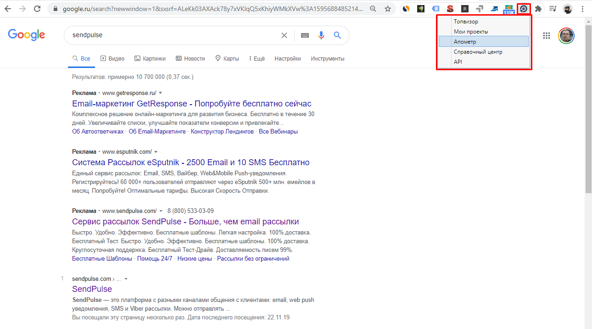This screenshot has width=592, height=329.
Task: Reload the current page
Action: tap(37, 9)
